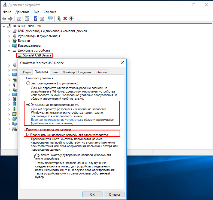Image resolution: width=213 pixels, height=200 pixels.
Task: Select the audio inputs and outputs speaker icon
Action: [x=14, y=36]
